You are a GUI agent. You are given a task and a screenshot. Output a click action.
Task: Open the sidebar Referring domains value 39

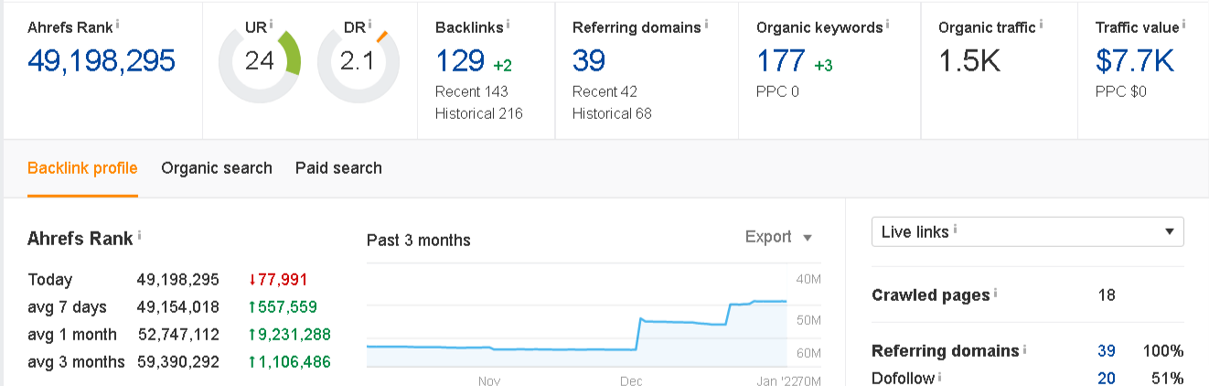click(1107, 351)
